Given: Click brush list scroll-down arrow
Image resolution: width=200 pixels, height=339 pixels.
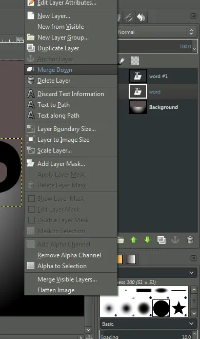Looking at the screenshot, I should 194,313.
